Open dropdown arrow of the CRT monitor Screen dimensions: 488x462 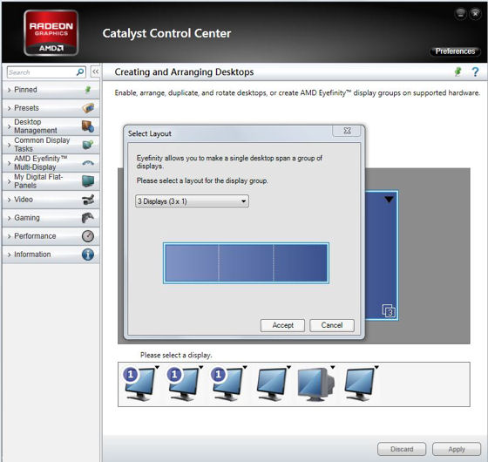[333, 367]
